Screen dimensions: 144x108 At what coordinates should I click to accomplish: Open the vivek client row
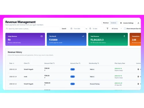point(74,77)
